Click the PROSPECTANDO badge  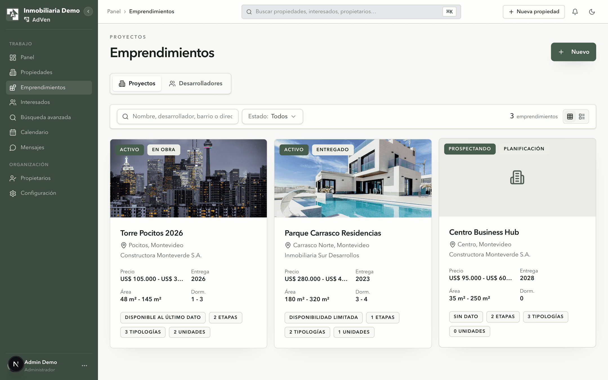click(x=470, y=149)
